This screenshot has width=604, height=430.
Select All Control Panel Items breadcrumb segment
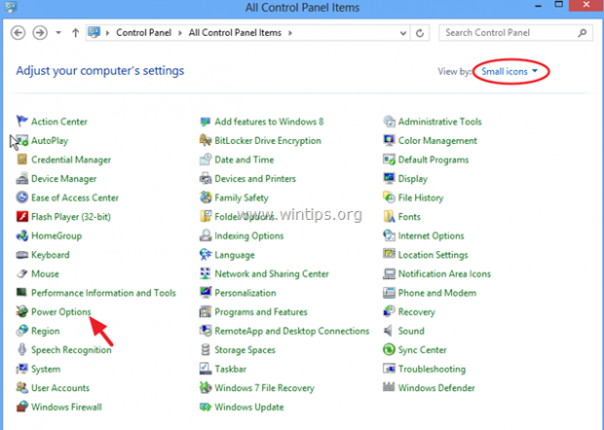tap(232, 33)
